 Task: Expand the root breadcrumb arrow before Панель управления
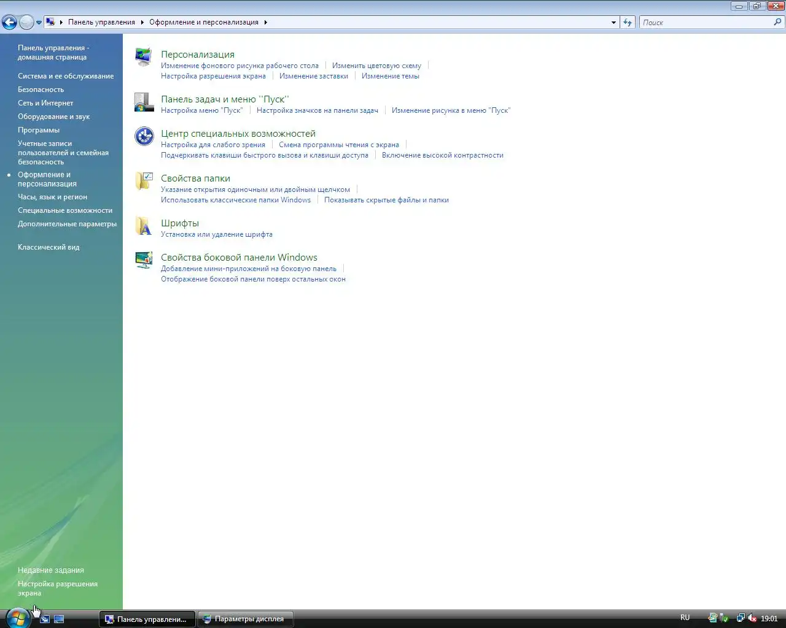click(61, 22)
